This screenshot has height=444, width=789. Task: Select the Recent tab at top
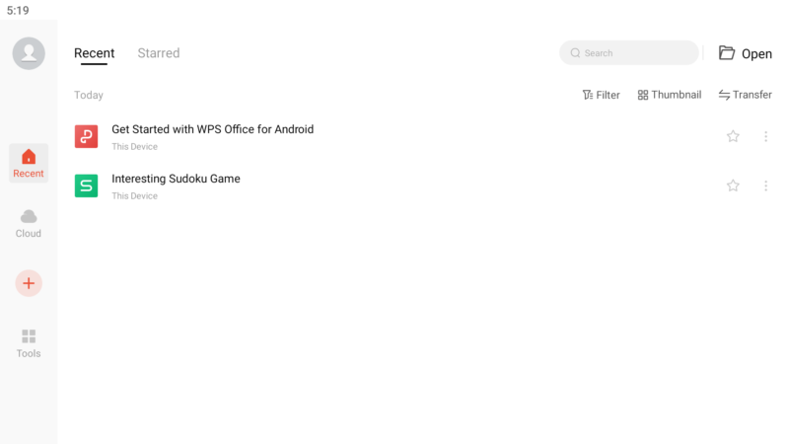pyautogui.click(x=95, y=53)
